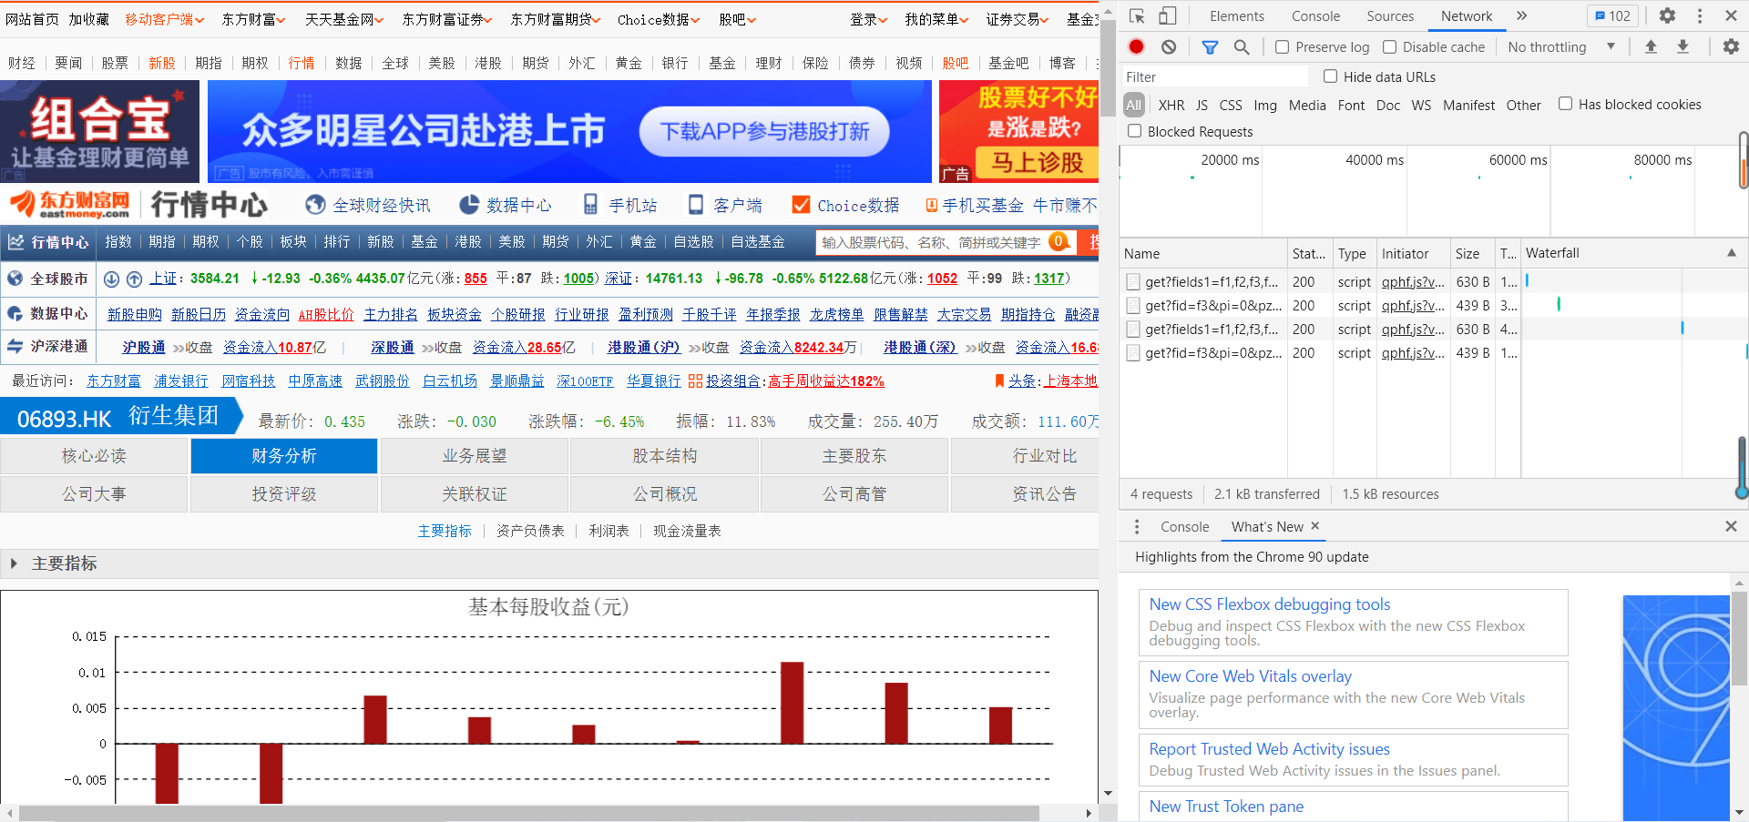Click the stock code search input field
Screen dimensions: 1749x822
(x=929, y=242)
